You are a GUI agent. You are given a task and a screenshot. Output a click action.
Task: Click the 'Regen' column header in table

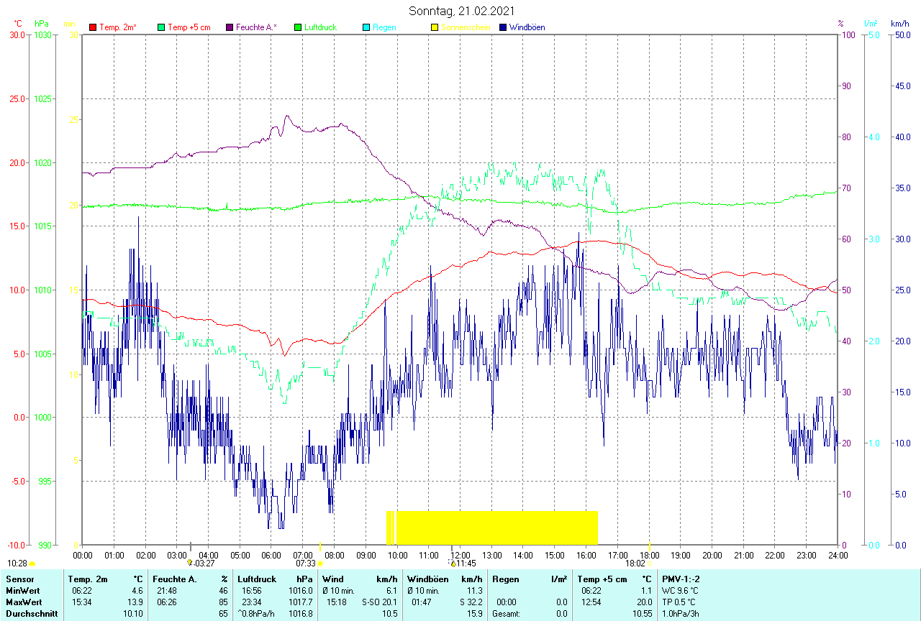pos(505,579)
